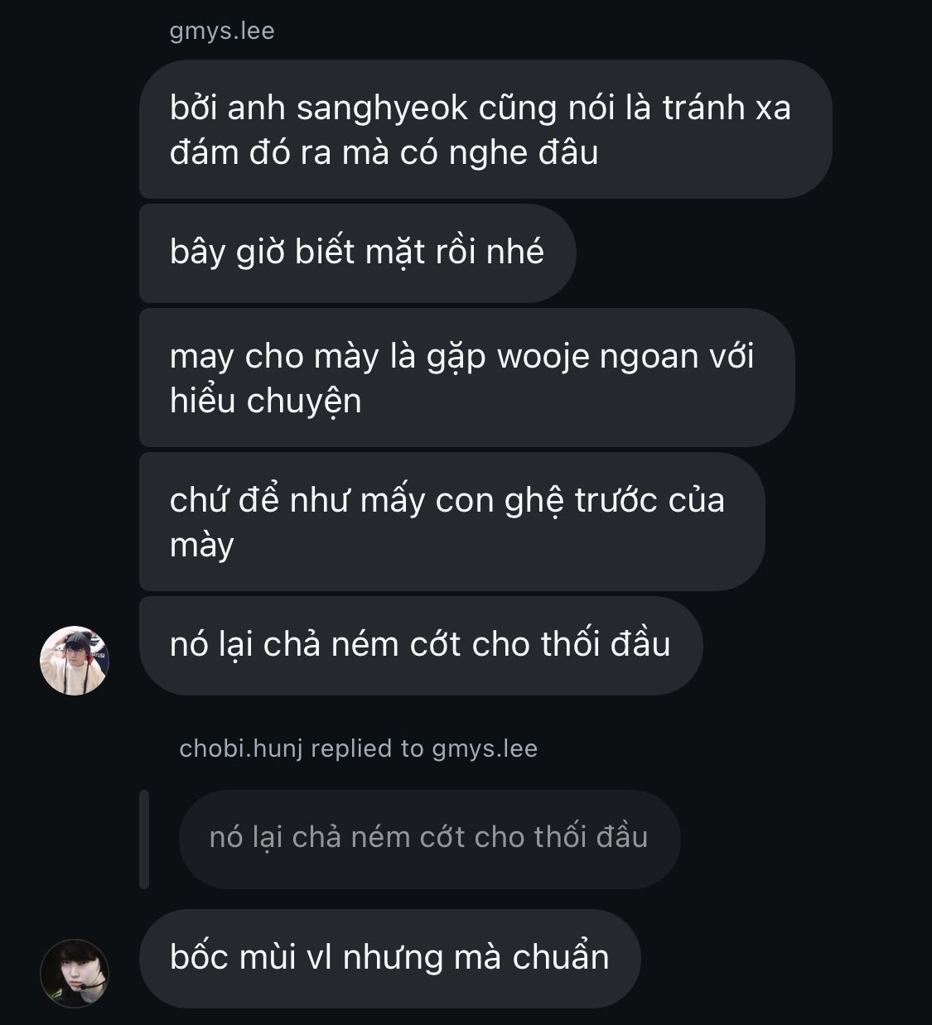Screen dimensions: 932x1025
Task: Tap gmys.lee name in the reply header
Action: (485, 748)
